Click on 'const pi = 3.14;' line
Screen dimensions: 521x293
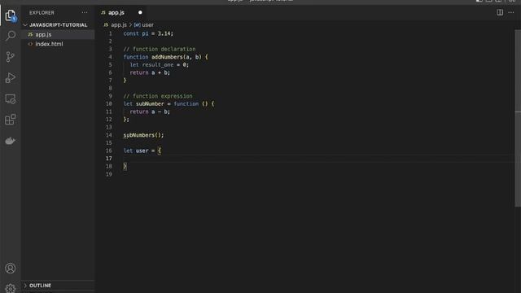pyautogui.click(x=148, y=33)
